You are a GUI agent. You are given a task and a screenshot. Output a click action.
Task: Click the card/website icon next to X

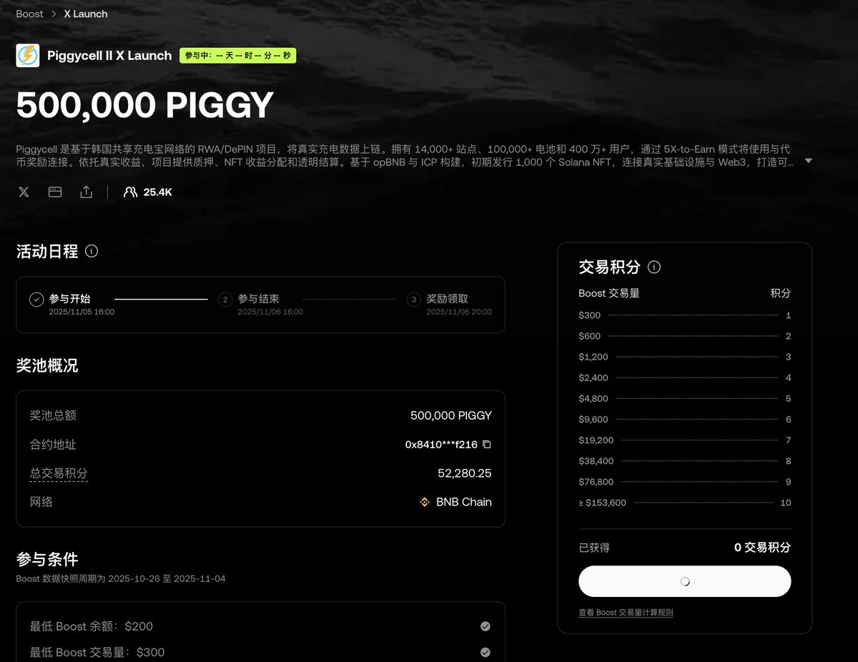(55, 192)
